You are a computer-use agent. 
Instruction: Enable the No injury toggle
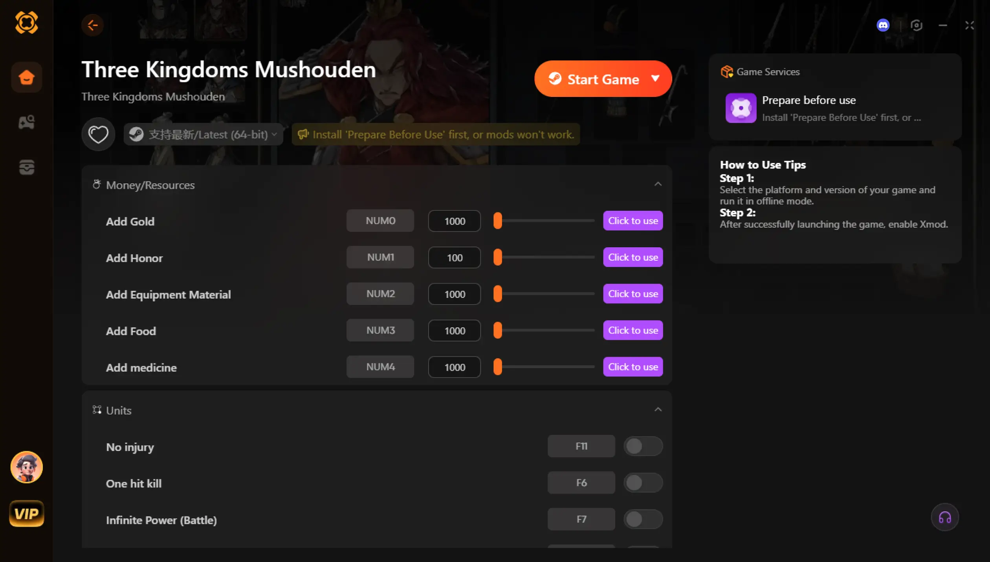pos(643,446)
